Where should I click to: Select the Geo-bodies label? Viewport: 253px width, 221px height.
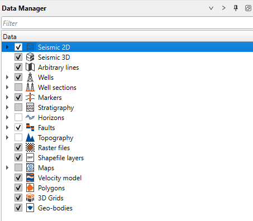pyautogui.click(x=55, y=208)
